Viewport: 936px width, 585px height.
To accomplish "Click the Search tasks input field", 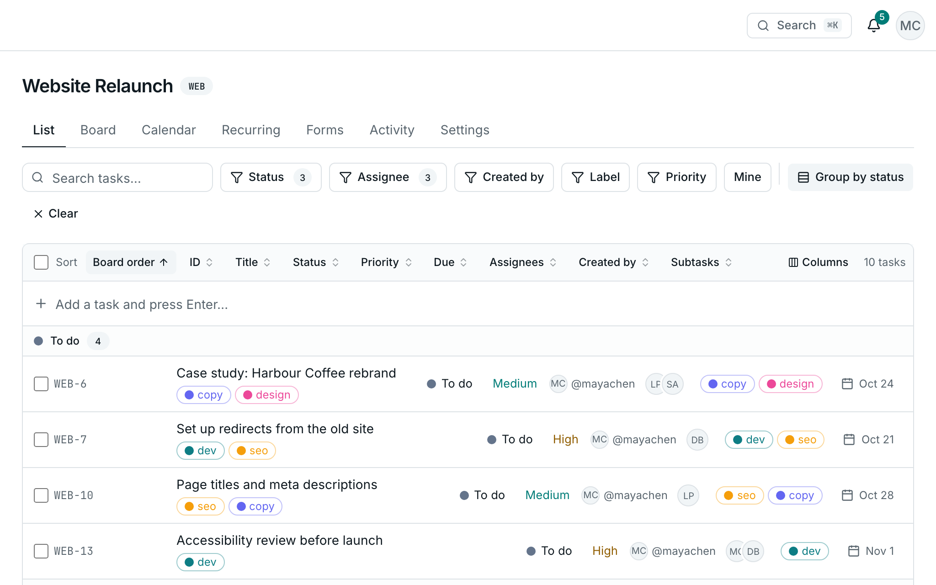I will click(x=117, y=177).
